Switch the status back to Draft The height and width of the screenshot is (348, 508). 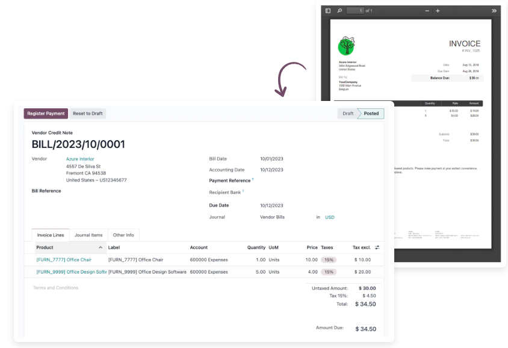coord(348,113)
